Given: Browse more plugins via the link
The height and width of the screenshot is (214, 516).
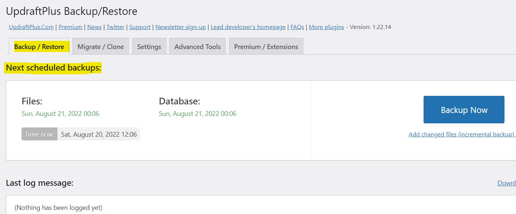Looking at the screenshot, I should tap(326, 27).
